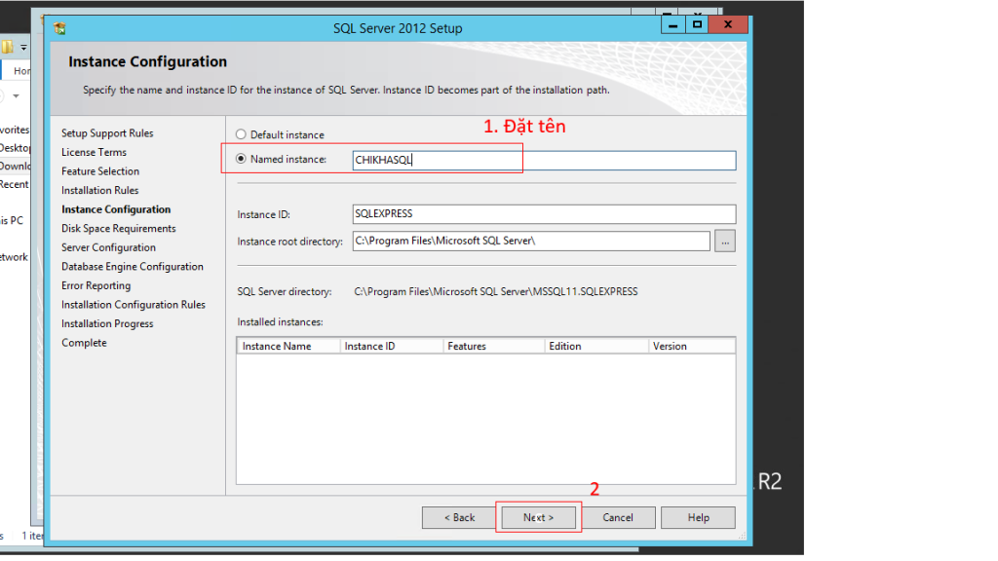Click the Named instance name field
Screen dimensions: 998x561
544,161
